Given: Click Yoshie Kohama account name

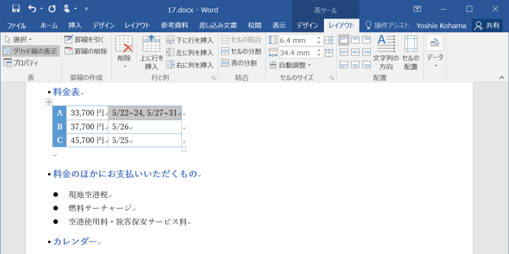Looking at the screenshot, I should (x=441, y=25).
